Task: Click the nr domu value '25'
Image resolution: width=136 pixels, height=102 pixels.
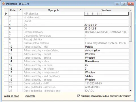Action: pos(106,65)
